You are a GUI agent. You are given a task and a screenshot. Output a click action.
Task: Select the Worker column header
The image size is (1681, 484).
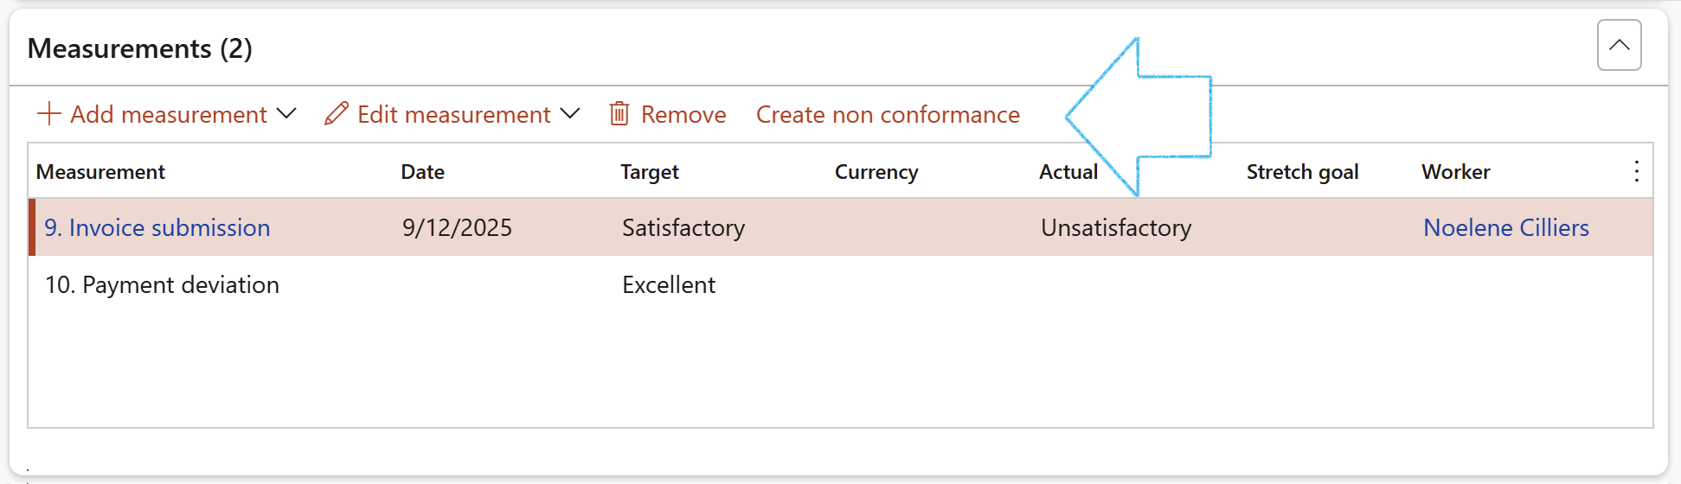tap(1455, 172)
